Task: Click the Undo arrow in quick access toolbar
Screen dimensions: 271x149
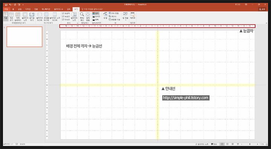Action: (x=10, y=5)
